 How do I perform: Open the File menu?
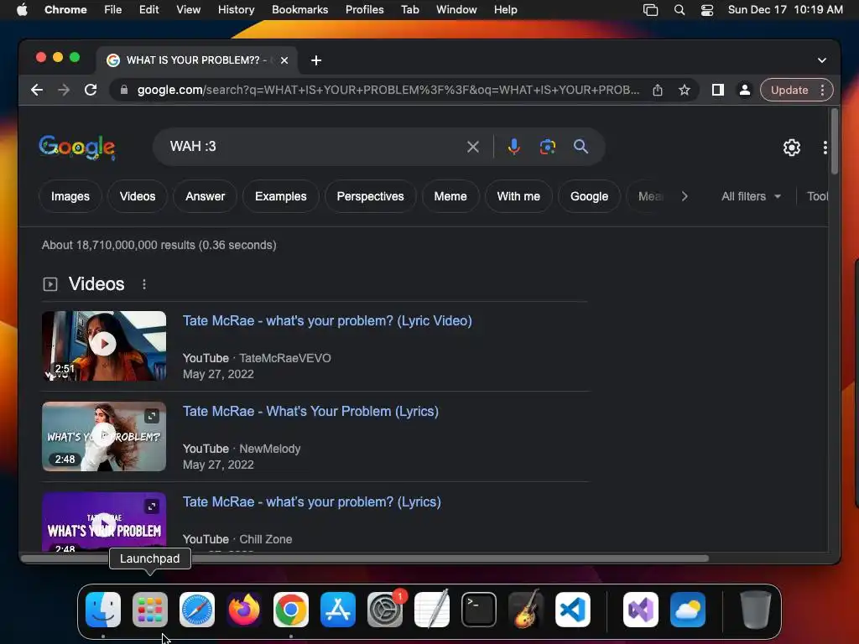113,10
